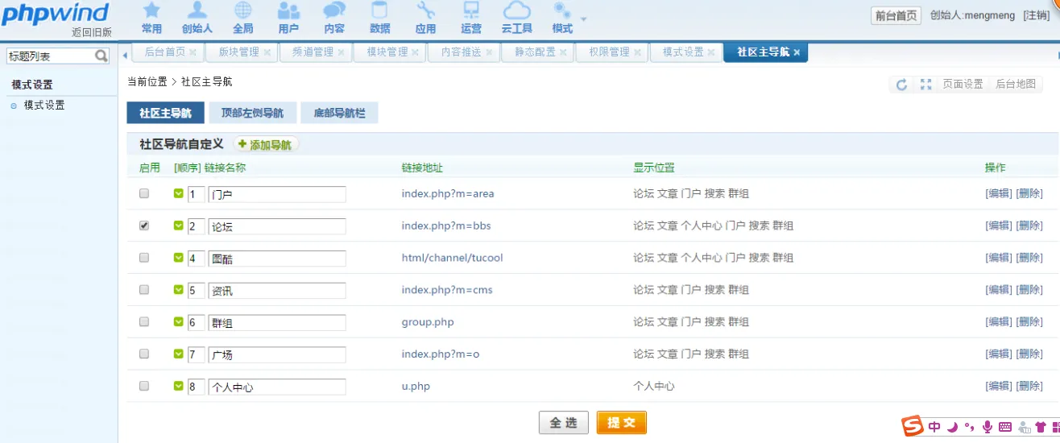1060x443 pixels.
Task: Click the refresh page icon
Action: coord(902,85)
